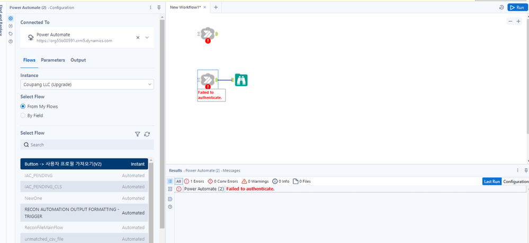Image resolution: width=529 pixels, height=243 pixels.
Task: Select the From My Flows radio button
Action: tap(23, 106)
